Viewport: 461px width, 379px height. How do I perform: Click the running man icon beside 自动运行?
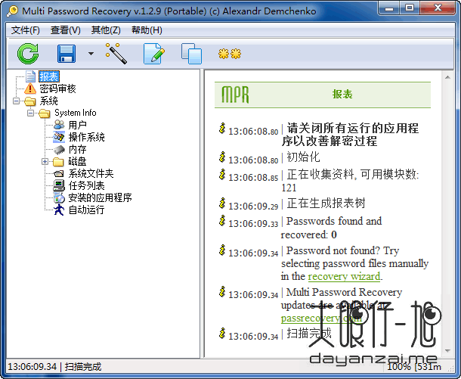click(59, 210)
